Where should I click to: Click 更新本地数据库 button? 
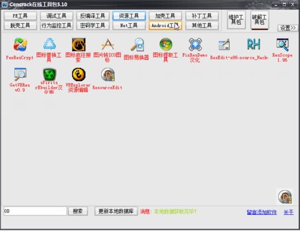pyautogui.click(x=116, y=211)
